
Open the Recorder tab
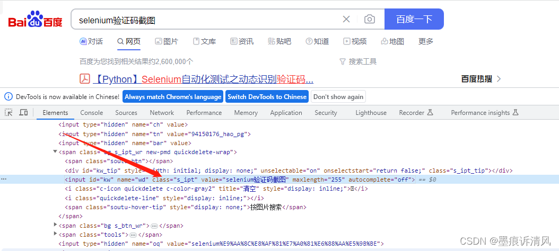tap(416, 112)
